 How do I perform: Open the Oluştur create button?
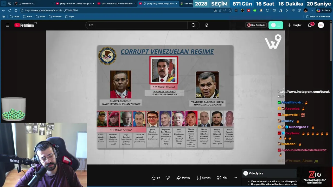click(294, 25)
